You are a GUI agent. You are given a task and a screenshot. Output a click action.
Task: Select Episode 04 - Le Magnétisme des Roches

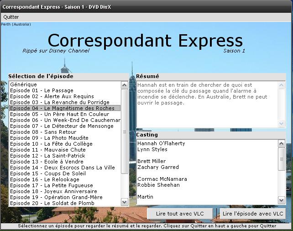click(65, 108)
